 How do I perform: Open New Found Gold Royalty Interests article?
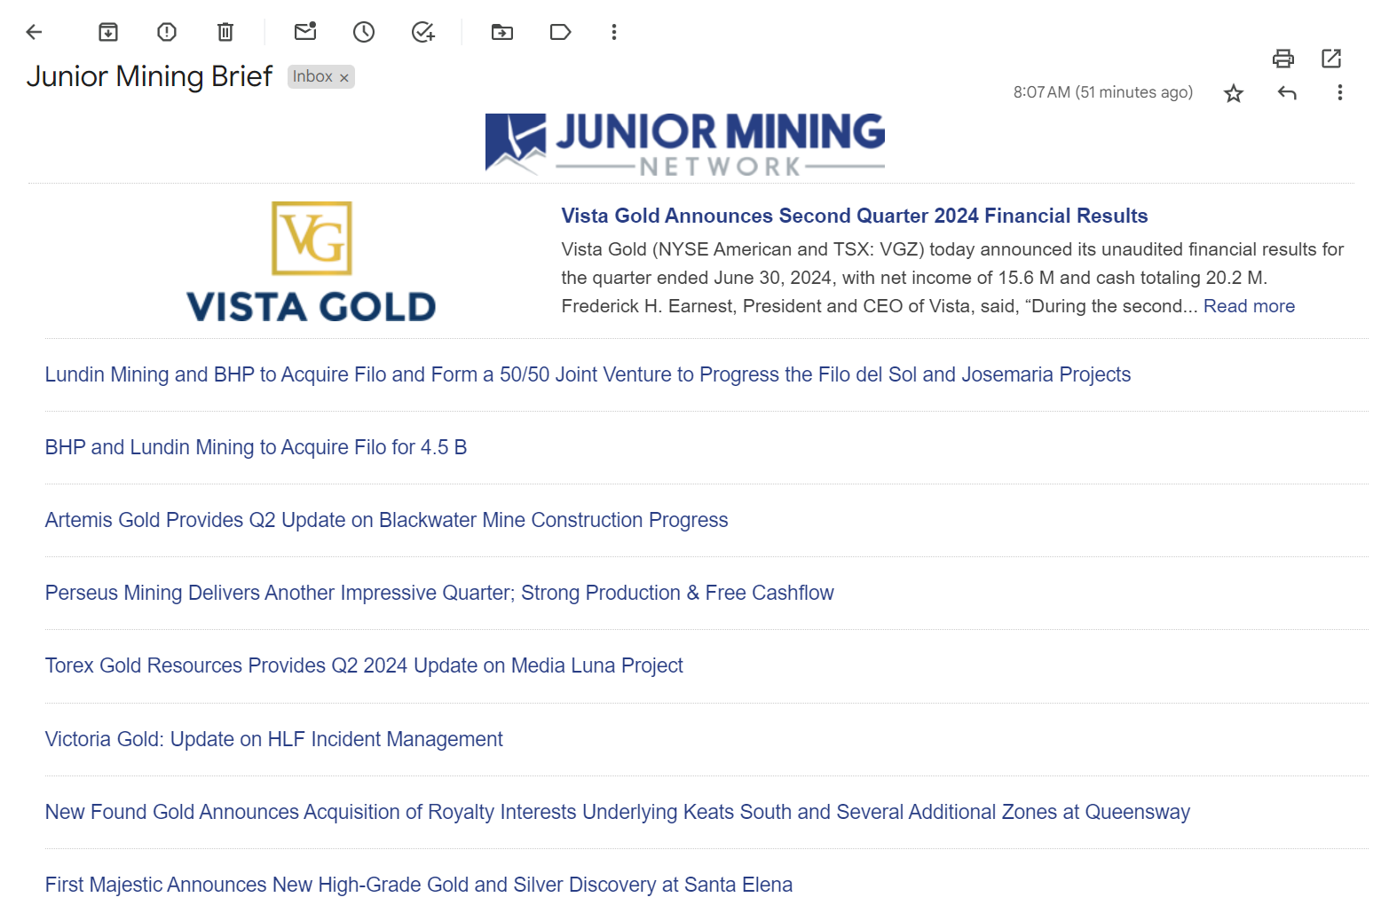[x=618, y=812]
